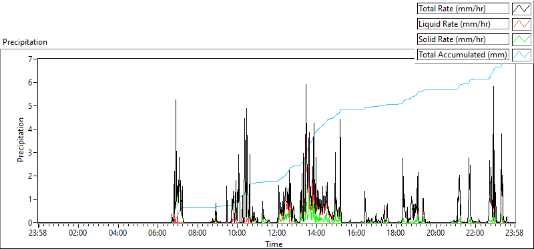Click the Precipitation graph caption
The height and width of the screenshot is (249, 534).
tap(25, 42)
